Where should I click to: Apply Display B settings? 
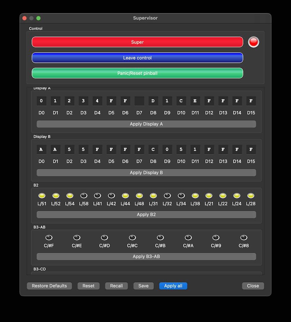pos(146,172)
